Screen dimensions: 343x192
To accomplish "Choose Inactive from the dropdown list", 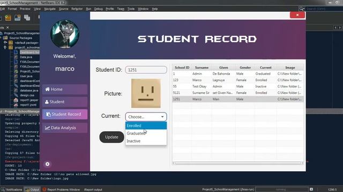I will point(146,141).
